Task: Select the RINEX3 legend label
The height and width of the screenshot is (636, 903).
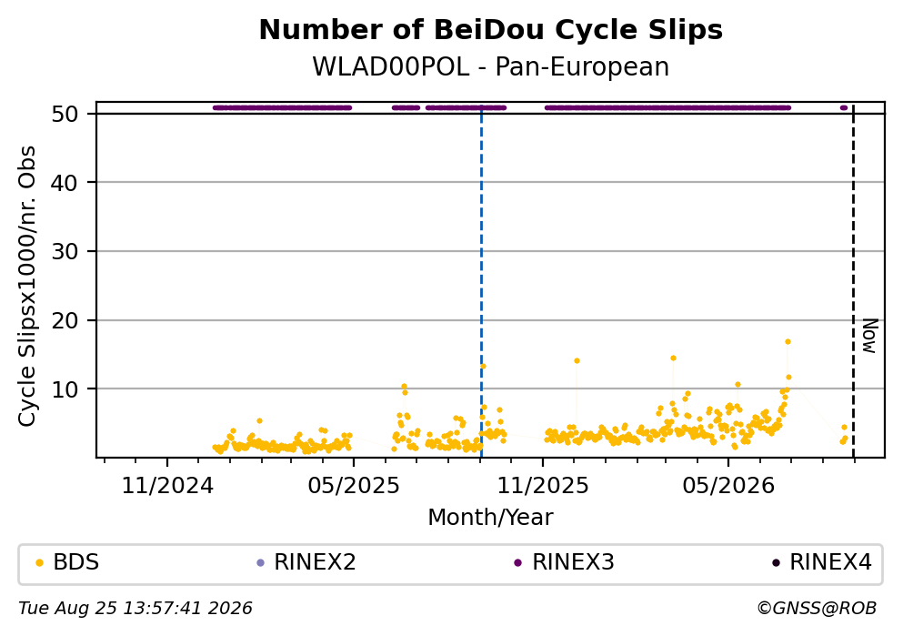Action: click(573, 562)
